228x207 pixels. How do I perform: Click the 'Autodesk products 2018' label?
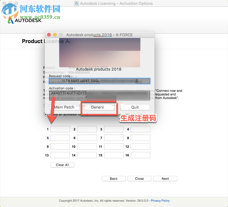point(99,69)
